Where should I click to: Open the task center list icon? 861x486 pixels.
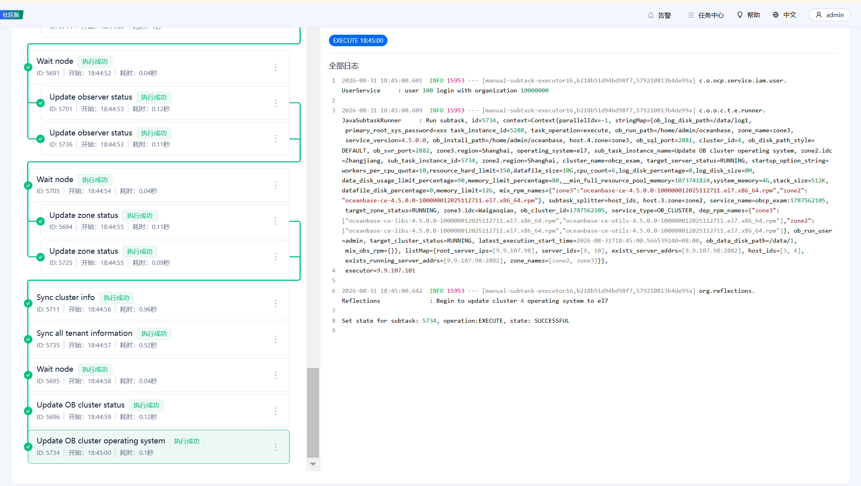tap(691, 15)
